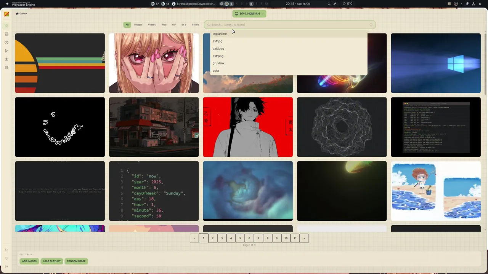Screen dimensions: 488x274
Task: Go to next page with » button
Action: pyautogui.click(x=304, y=238)
